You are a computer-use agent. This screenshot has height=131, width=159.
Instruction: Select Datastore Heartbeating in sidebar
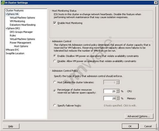pos(23,25)
